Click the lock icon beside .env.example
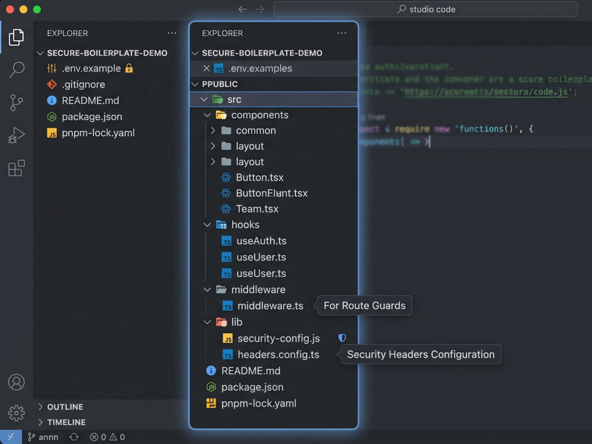Viewport: 592px width, 444px height. (129, 68)
